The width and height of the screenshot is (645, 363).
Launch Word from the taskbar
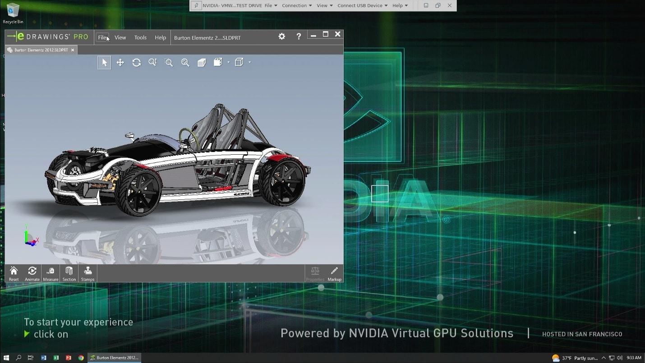(x=44, y=358)
